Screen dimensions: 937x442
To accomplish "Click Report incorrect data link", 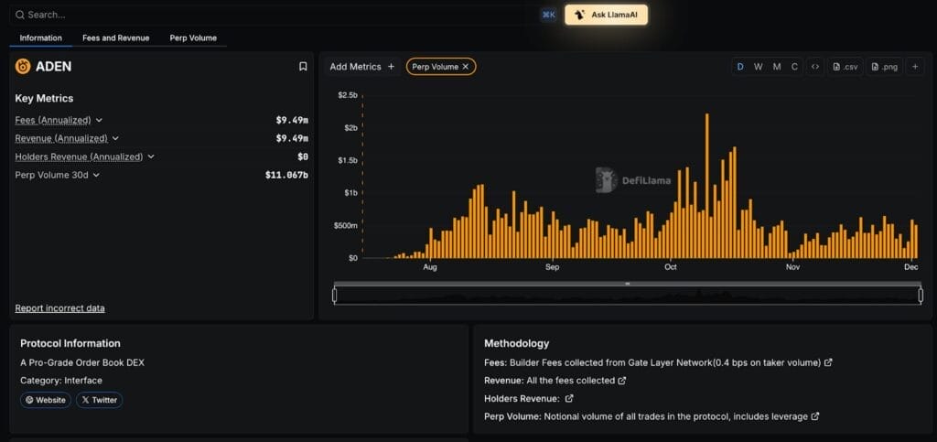I will (59, 308).
